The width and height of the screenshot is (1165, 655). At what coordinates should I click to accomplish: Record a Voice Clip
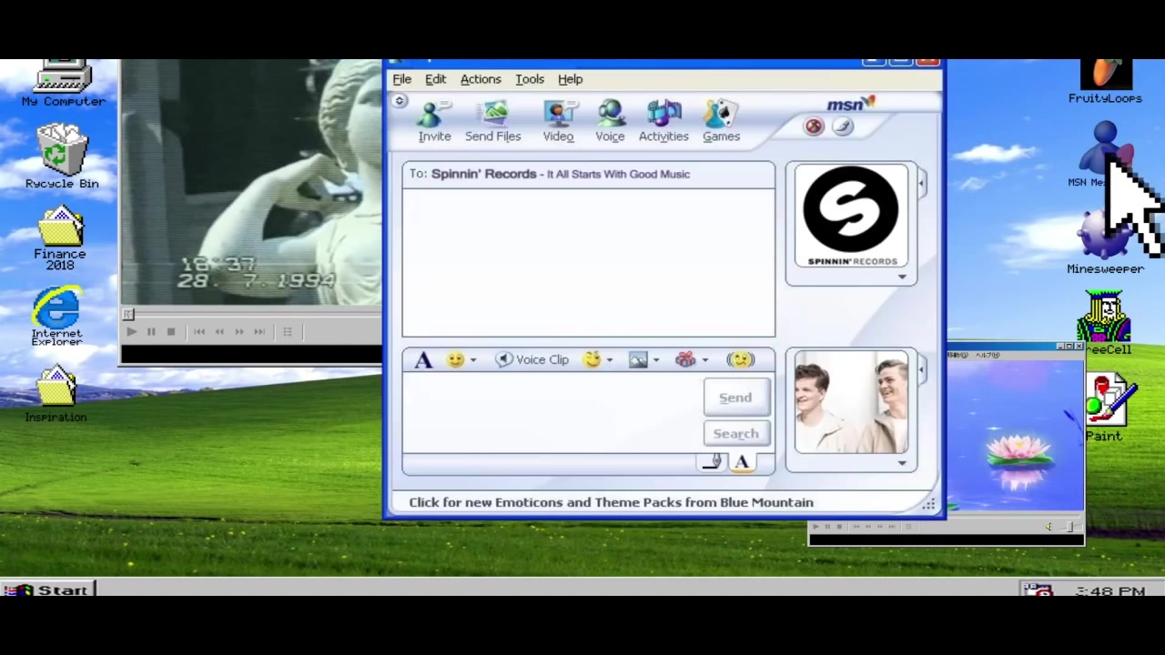click(532, 359)
